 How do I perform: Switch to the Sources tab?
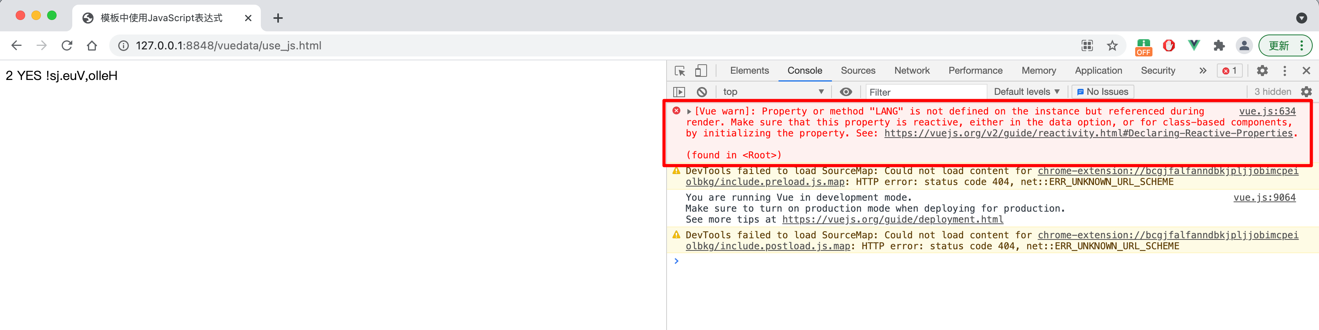857,71
